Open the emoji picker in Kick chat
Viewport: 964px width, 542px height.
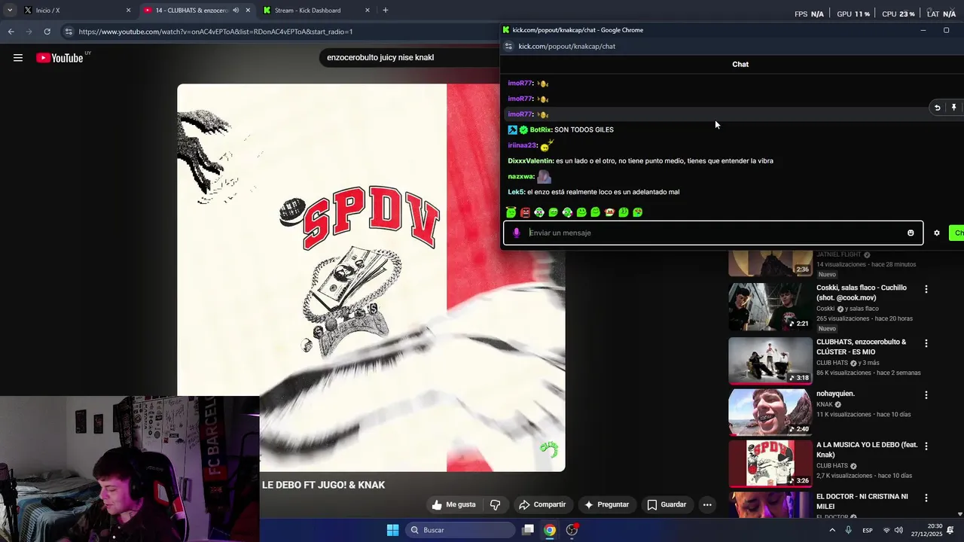[911, 233]
